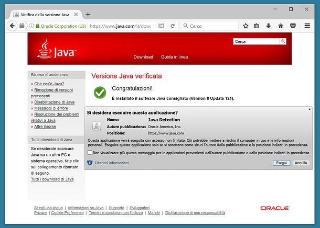Click the https://www.java.com Posizione text
The image size is (320, 228).
click(166, 133)
